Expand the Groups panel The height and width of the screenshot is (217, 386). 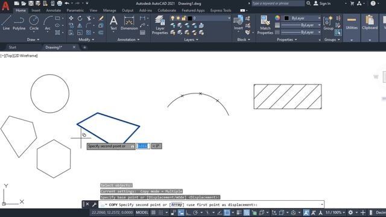(x=332, y=40)
